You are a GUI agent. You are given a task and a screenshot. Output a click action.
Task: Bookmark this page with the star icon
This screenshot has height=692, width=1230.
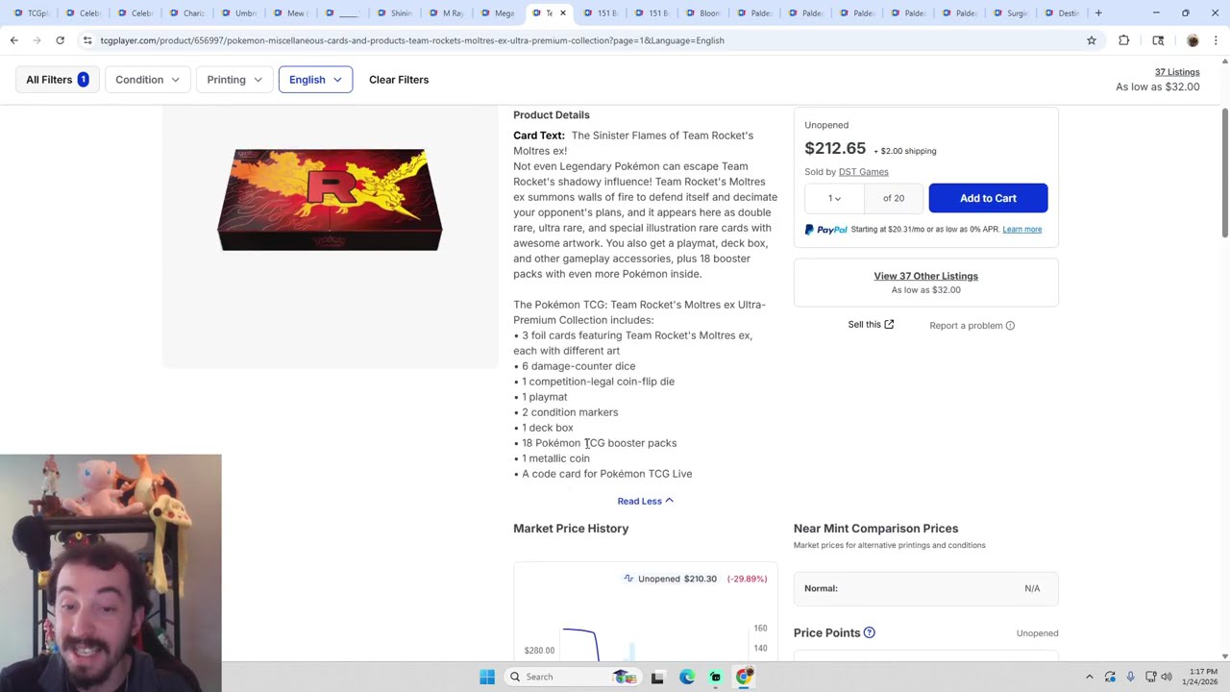pos(1092,40)
